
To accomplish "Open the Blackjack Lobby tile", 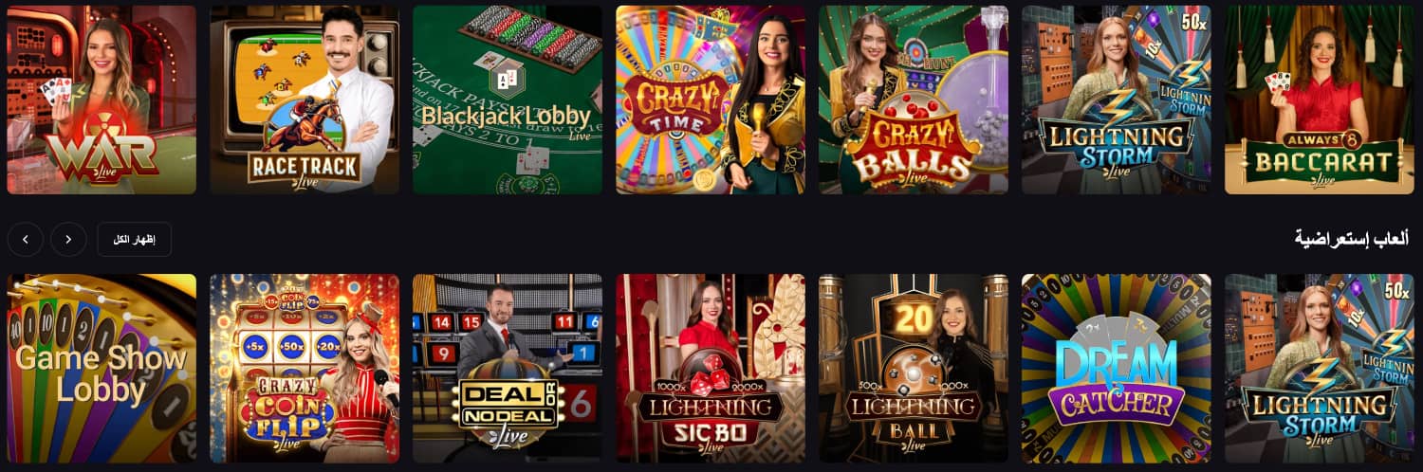I will pos(508,100).
